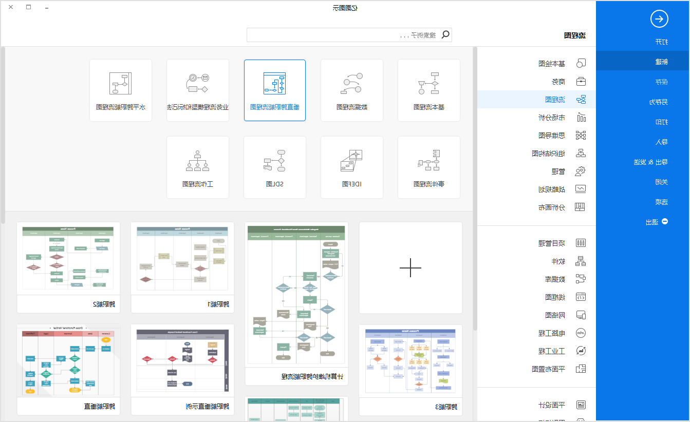This screenshot has height=422, width=690.
Task: Choose the 垂直跨职能流程图 template type
Action: [275, 90]
